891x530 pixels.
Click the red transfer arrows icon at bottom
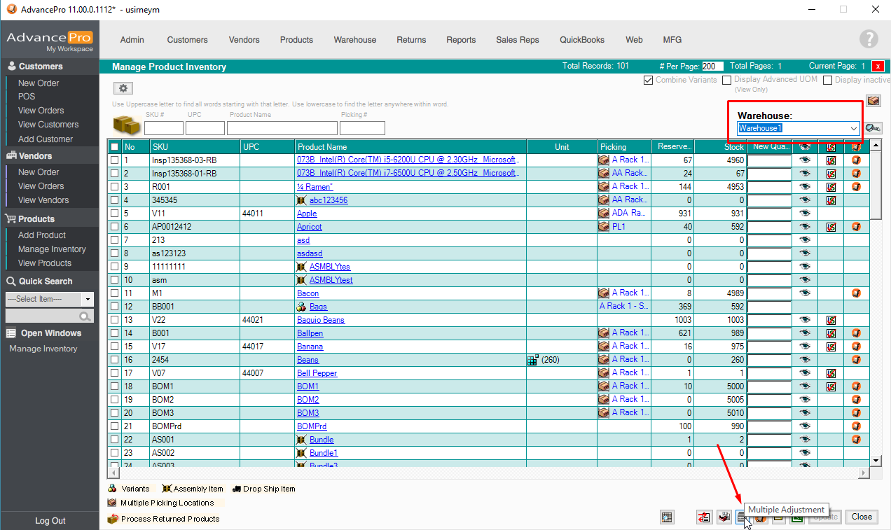(x=704, y=517)
